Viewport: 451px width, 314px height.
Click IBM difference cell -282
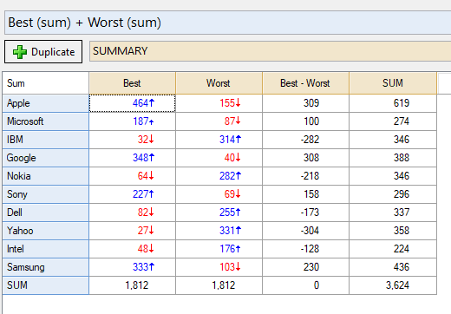(305, 140)
